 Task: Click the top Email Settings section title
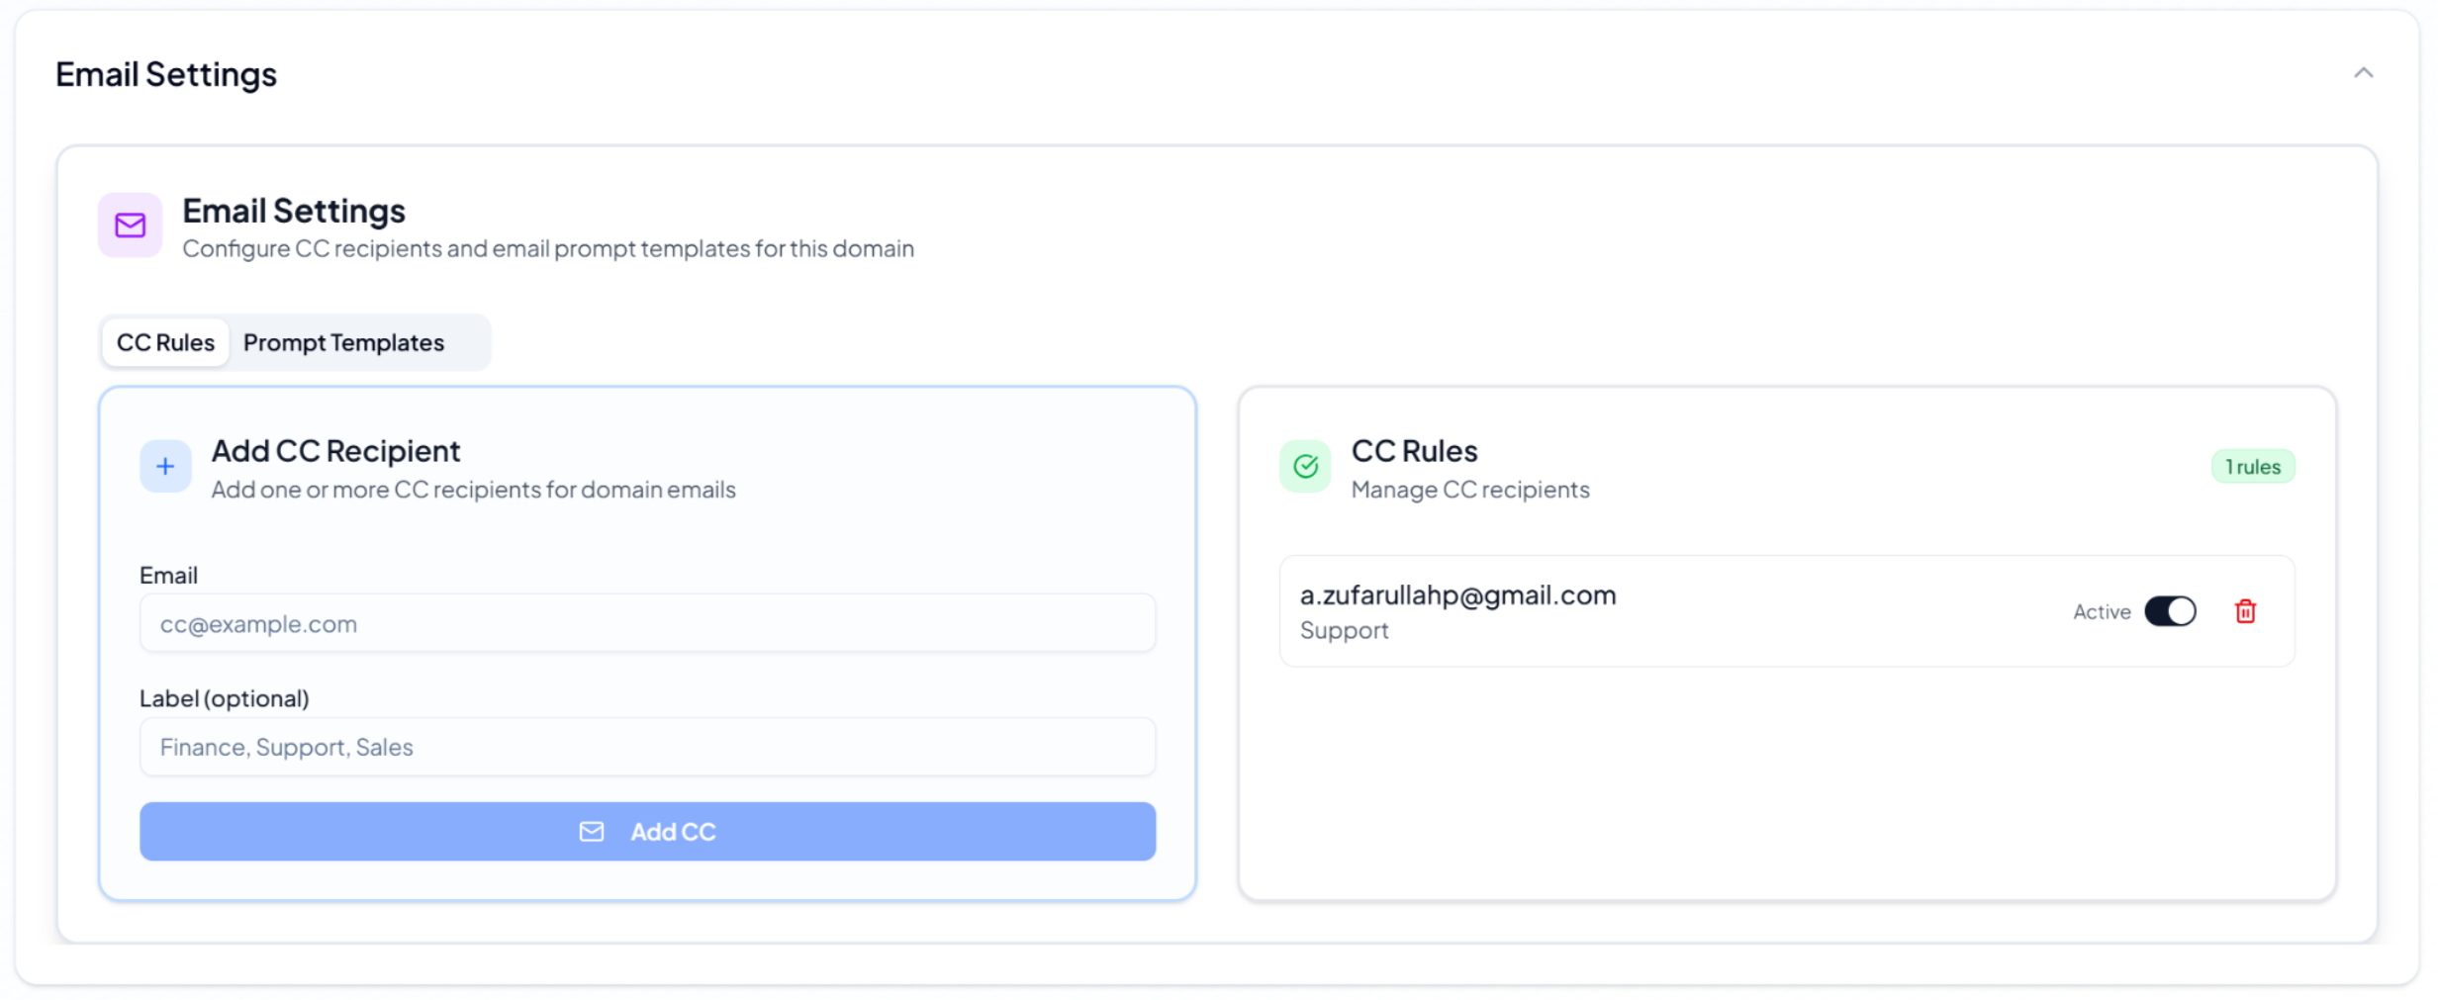pos(166,74)
